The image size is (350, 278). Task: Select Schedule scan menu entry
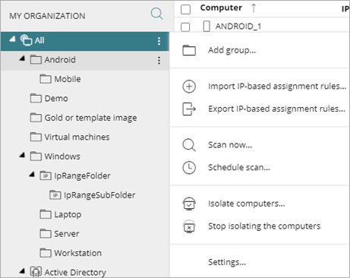pos(239,168)
